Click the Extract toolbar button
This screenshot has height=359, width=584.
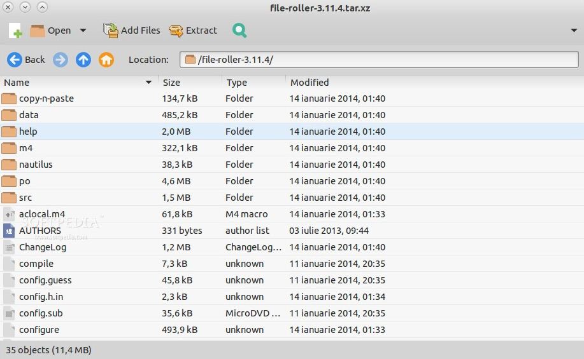pyautogui.click(x=193, y=30)
